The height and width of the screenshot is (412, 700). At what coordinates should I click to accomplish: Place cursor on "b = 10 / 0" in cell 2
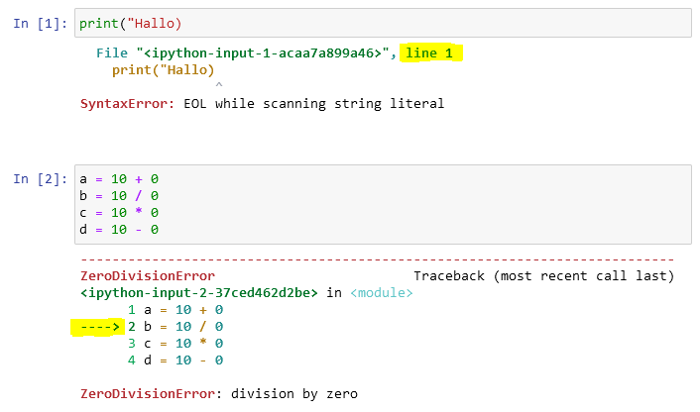coord(119,196)
